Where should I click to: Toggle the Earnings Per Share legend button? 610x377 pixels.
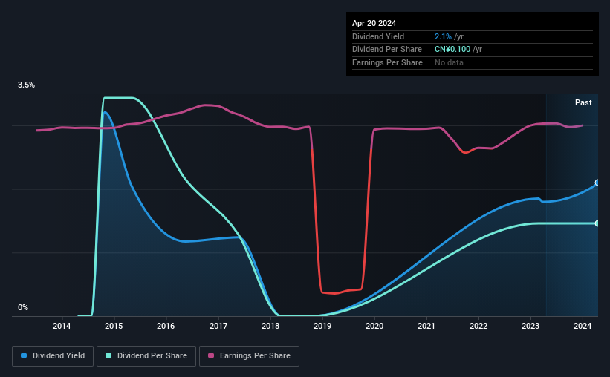point(249,356)
